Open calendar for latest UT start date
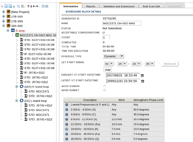Image resolution: width=193 pixels, height=142 pixels. click(x=142, y=81)
